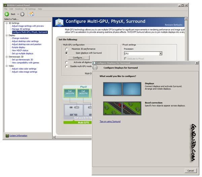The image size is (202, 177).
Task: Open the Tips on using Surround link
Action: tap(110, 121)
